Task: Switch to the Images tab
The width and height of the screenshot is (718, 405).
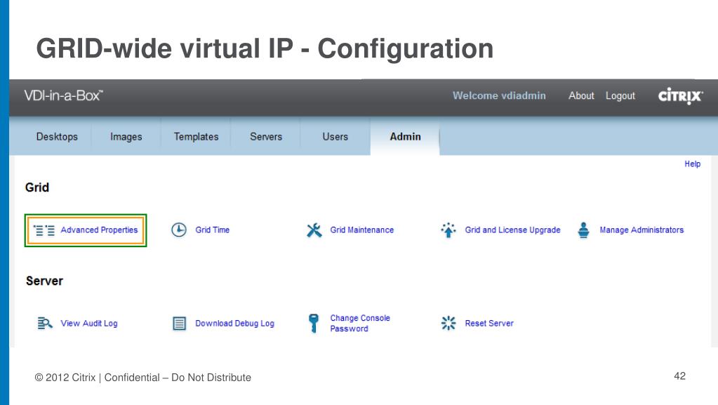Action: pos(126,137)
